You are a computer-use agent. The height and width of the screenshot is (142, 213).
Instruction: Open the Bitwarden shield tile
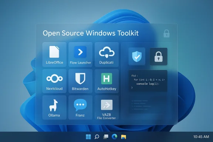coord(80,81)
